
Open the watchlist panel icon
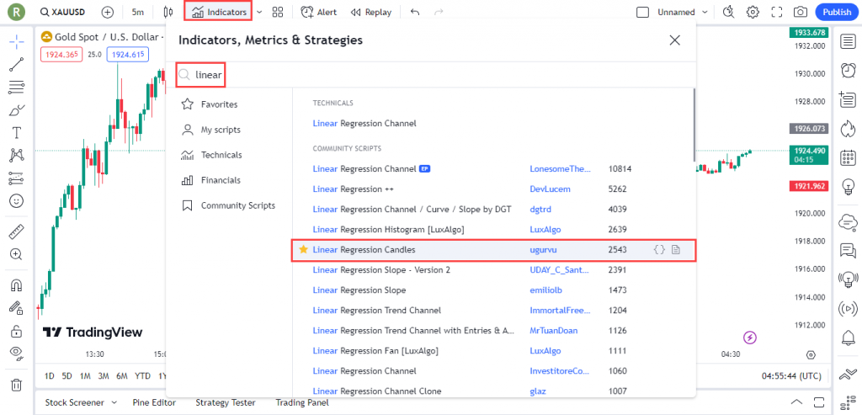tap(847, 41)
